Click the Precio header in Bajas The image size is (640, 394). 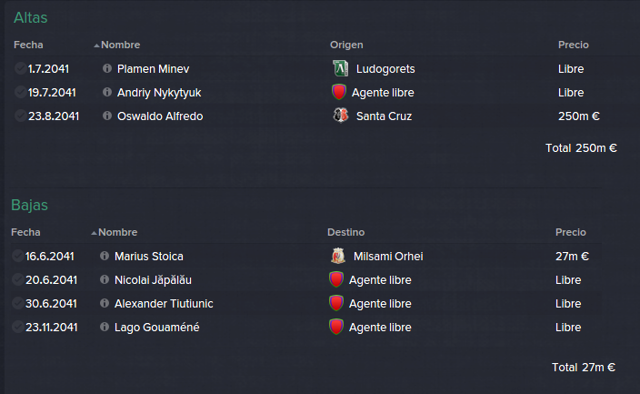pyautogui.click(x=571, y=232)
